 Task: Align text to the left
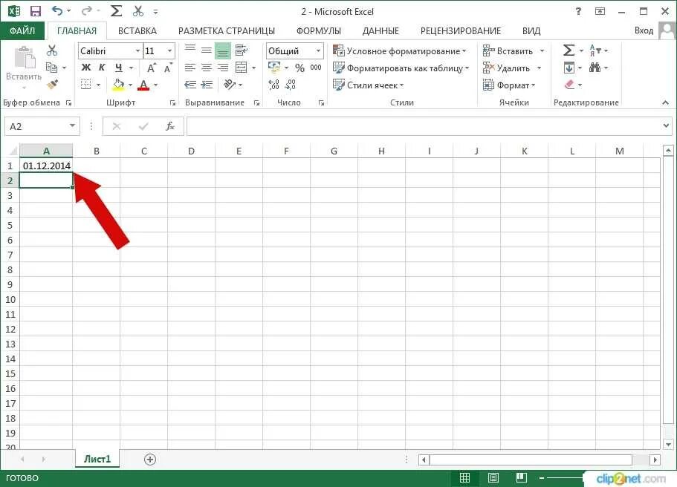(190, 68)
